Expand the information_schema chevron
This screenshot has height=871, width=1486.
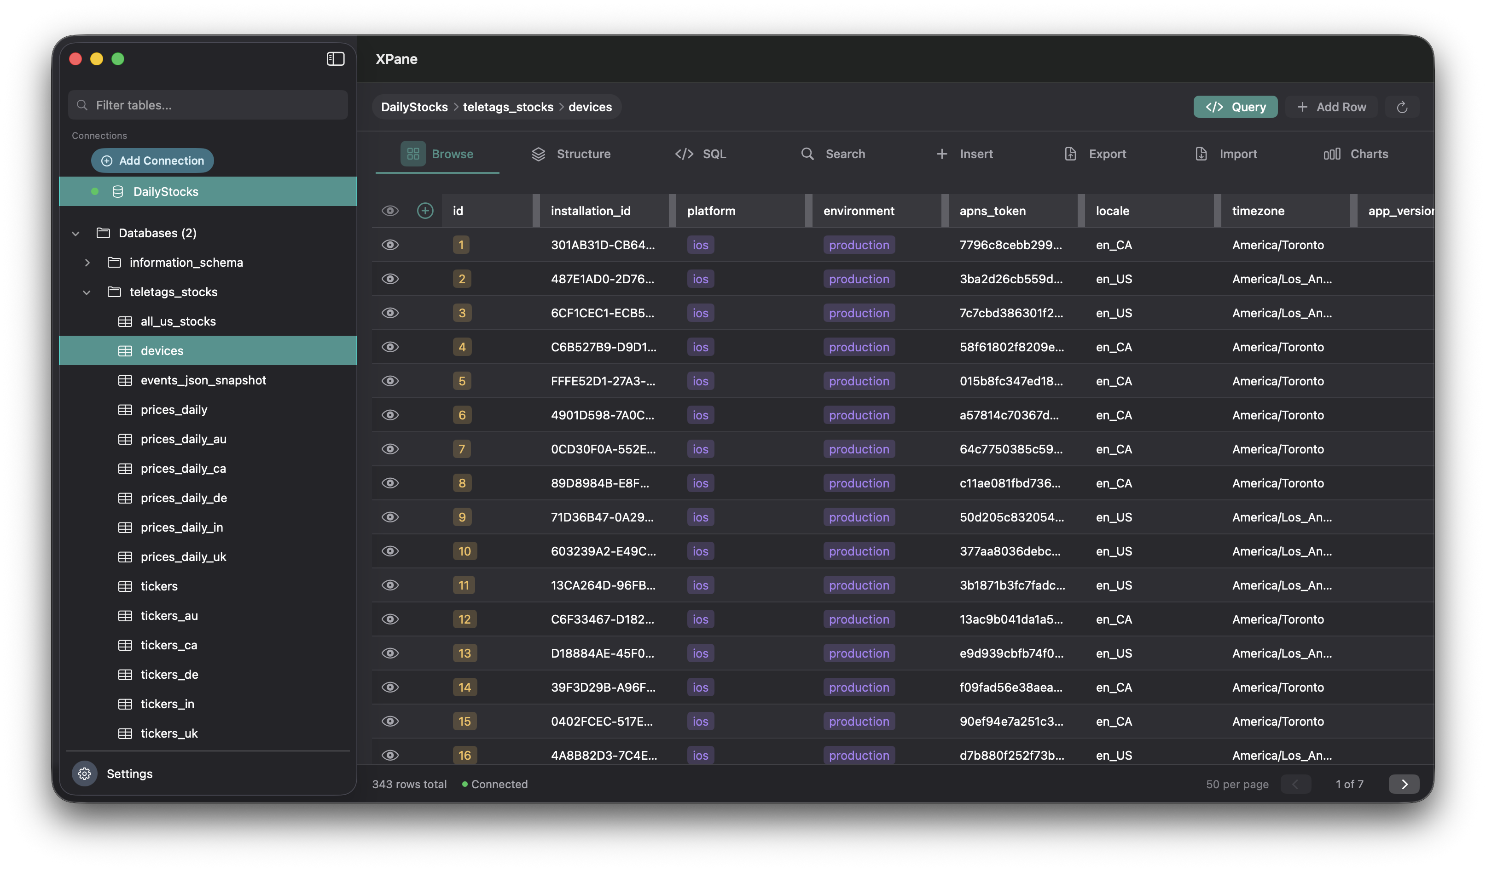[87, 263]
